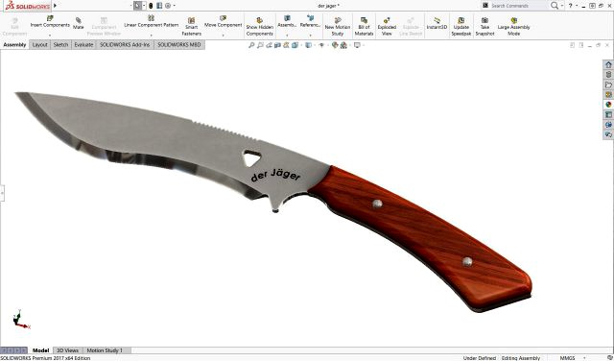Create an Exploded View

click(x=387, y=26)
